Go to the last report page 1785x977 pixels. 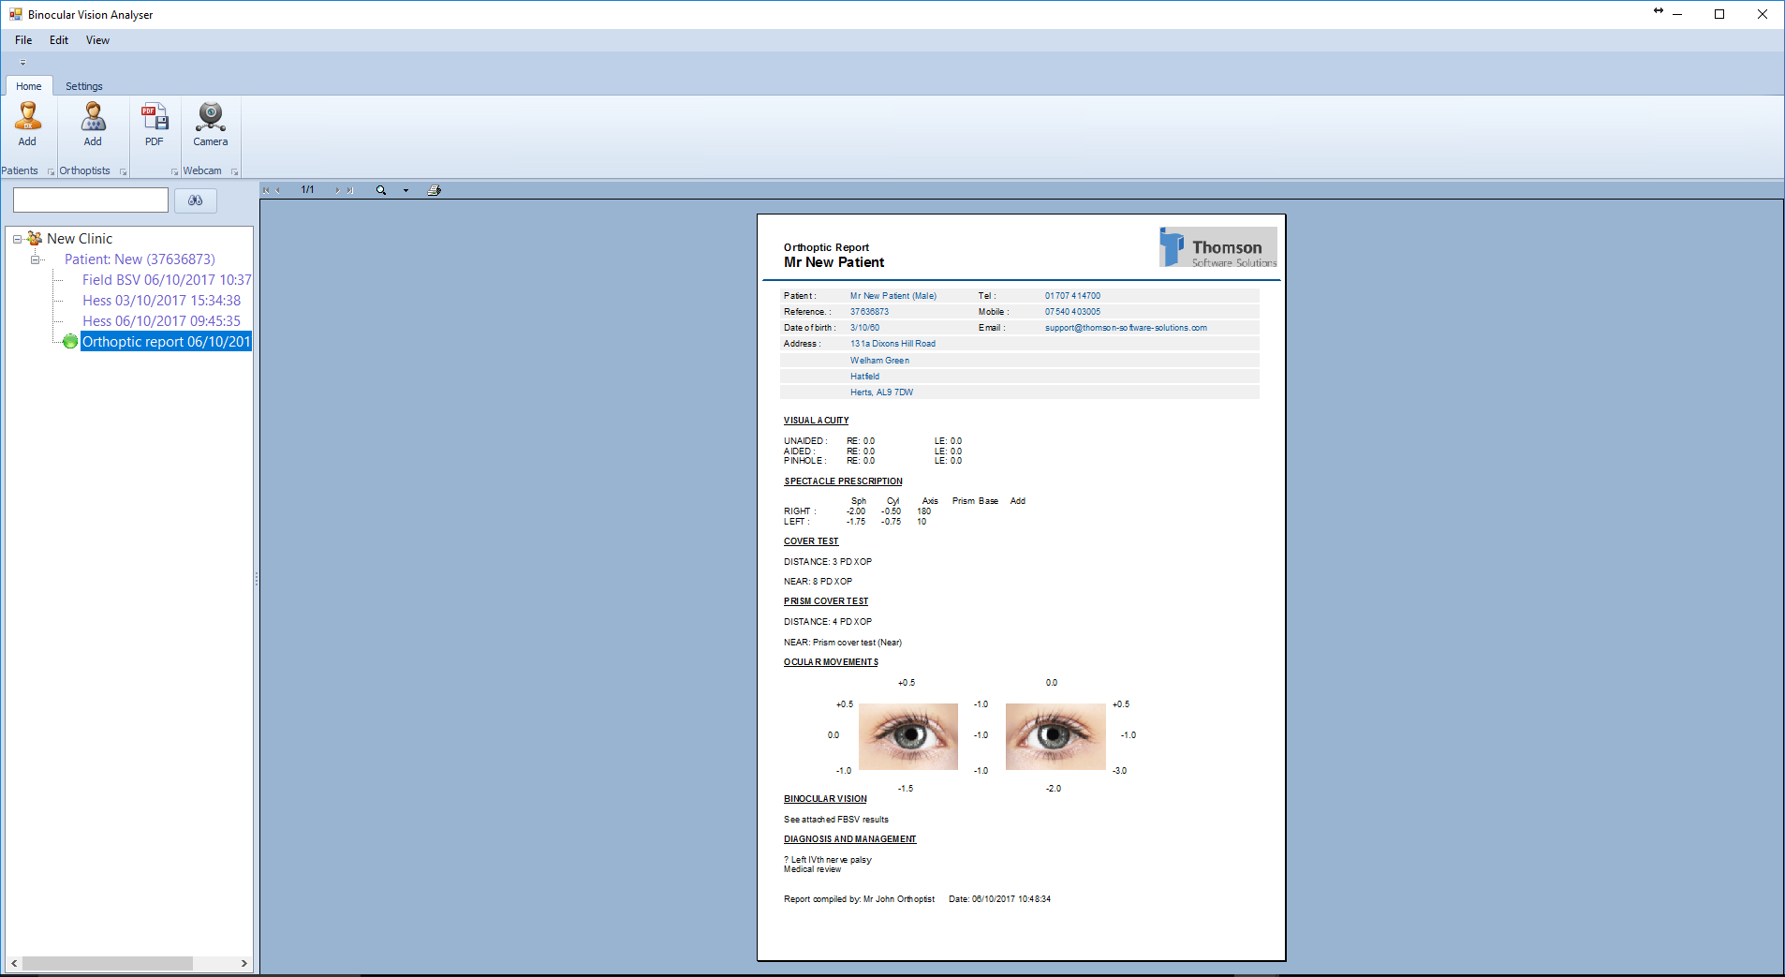tap(350, 190)
